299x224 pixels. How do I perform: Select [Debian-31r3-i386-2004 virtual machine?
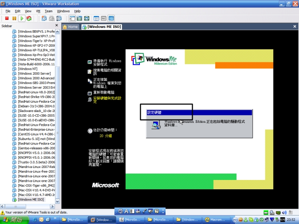point(36,106)
